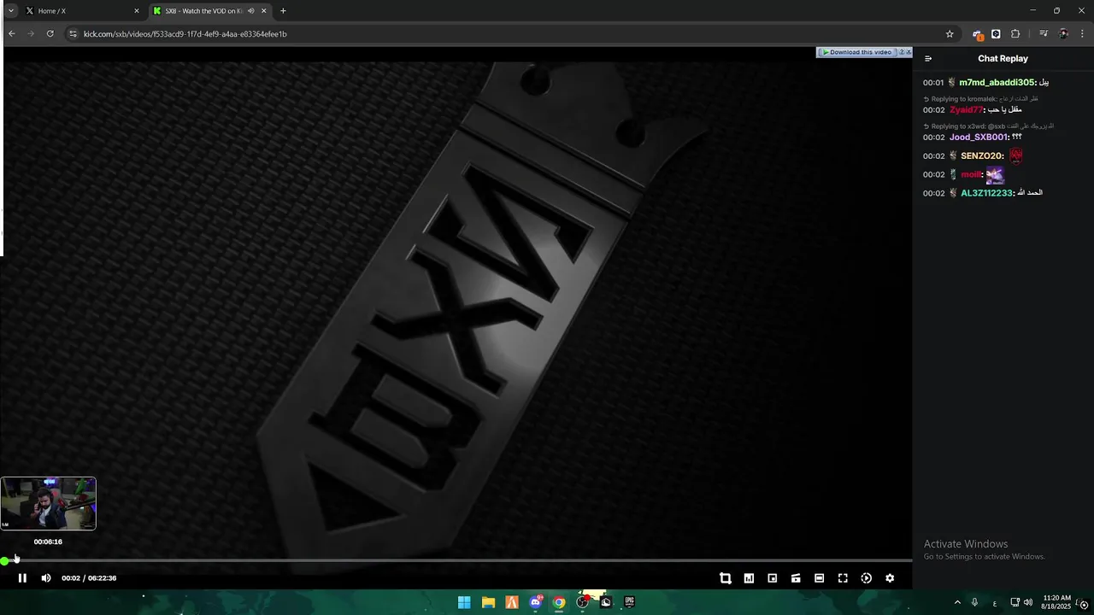Click the Replying to x3wd line
The image size is (1094, 615).
(x=988, y=126)
